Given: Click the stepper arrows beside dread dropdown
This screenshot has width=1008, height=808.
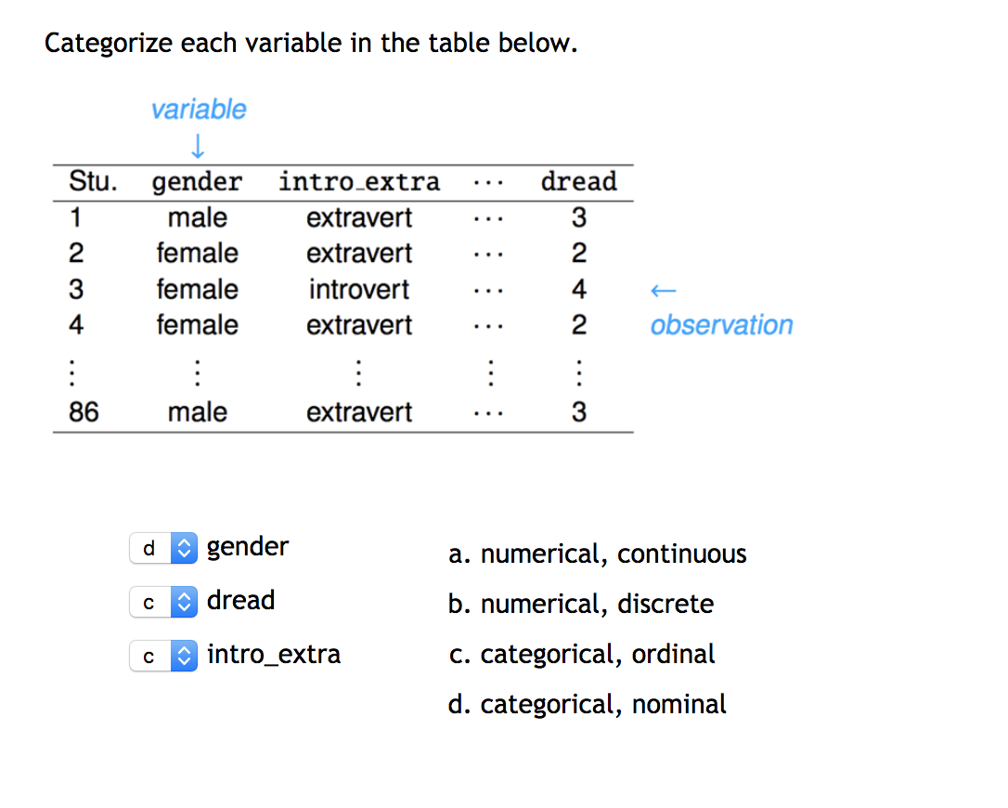Looking at the screenshot, I should pyautogui.click(x=185, y=602).
